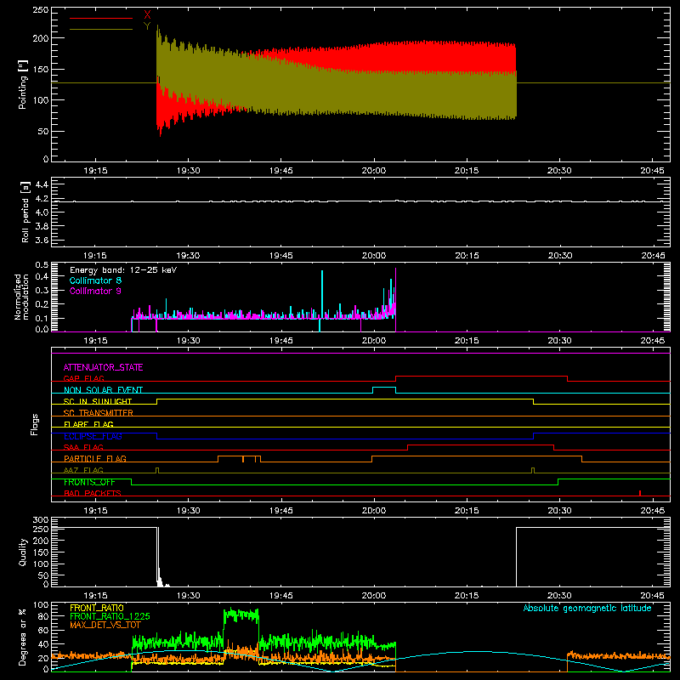
Task: Click the 'Collimator 9' legend entry
Action: (x=95, y=291)
